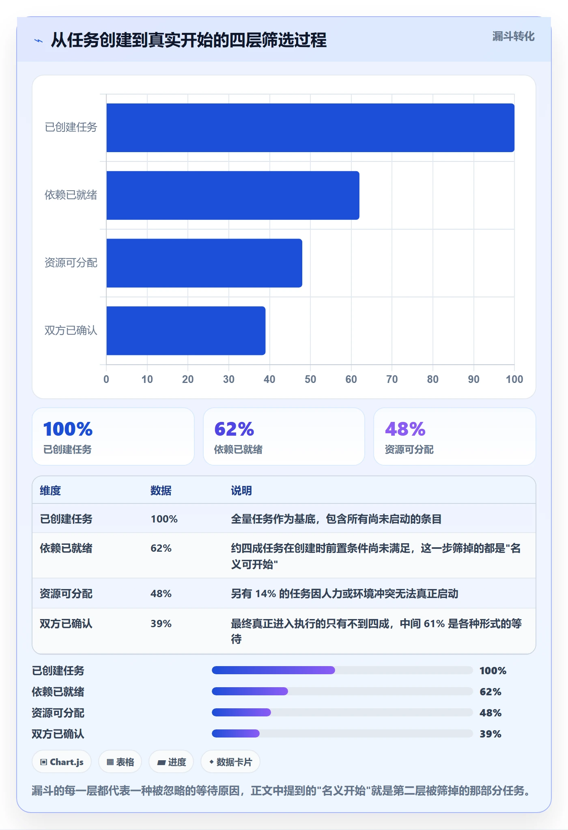Click the 已创建任务 progress bar

point(342,670)
